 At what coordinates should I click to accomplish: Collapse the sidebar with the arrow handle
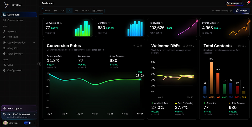39,64
